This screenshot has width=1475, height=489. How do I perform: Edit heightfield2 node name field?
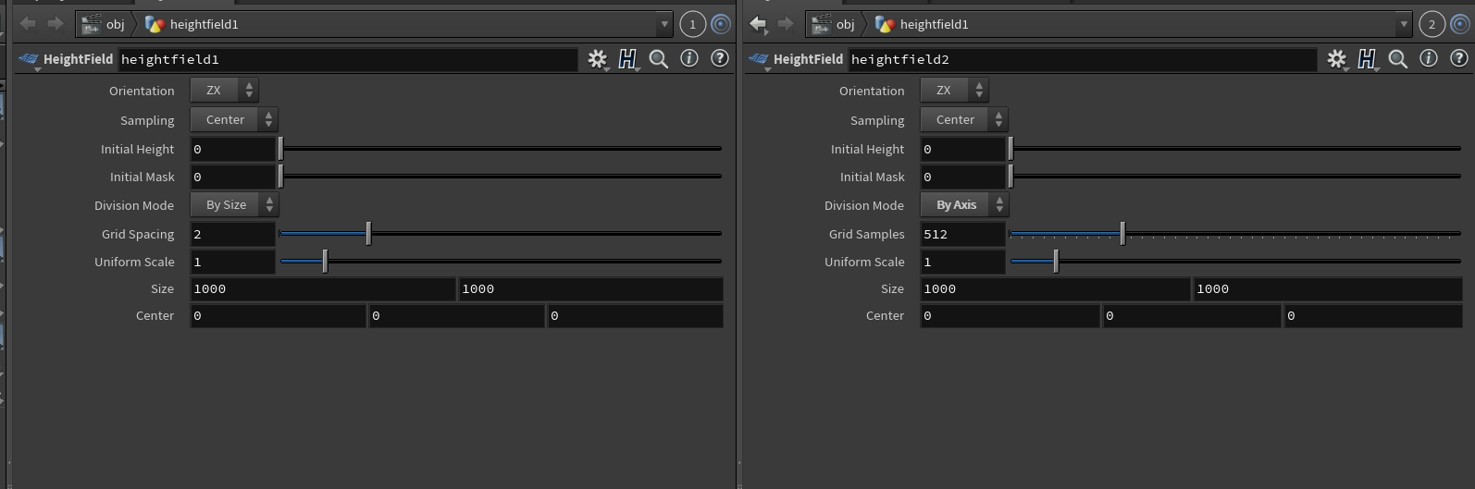[1083, 59]
